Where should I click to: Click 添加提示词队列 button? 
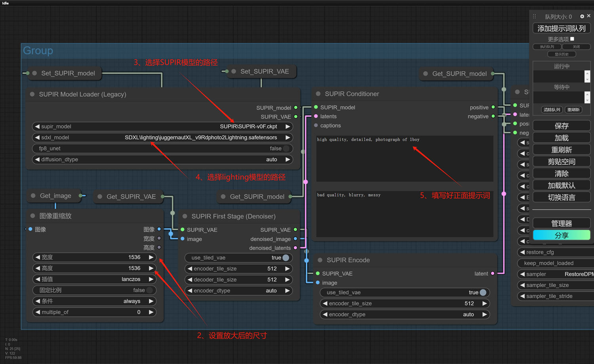pyautogui.click(x=562, y=29)
